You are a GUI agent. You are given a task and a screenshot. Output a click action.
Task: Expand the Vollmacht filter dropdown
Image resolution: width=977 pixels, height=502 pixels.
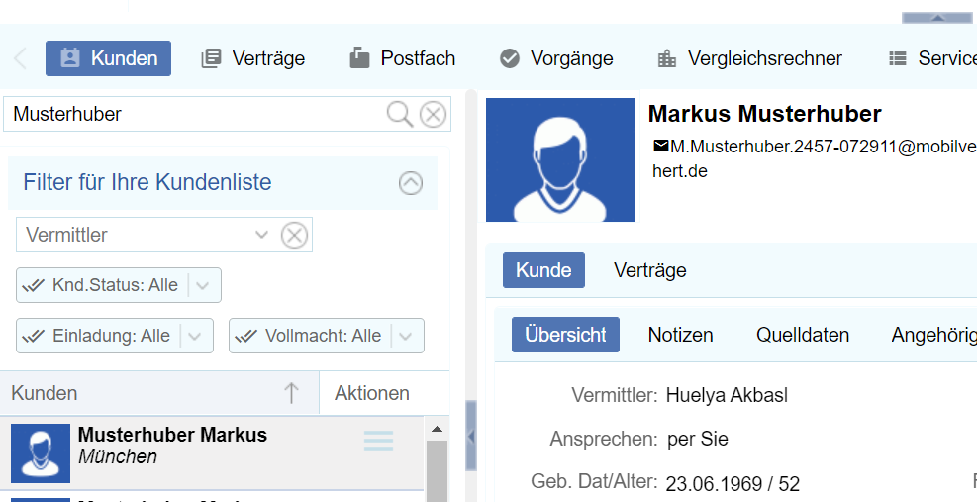[x=406, y=336]
